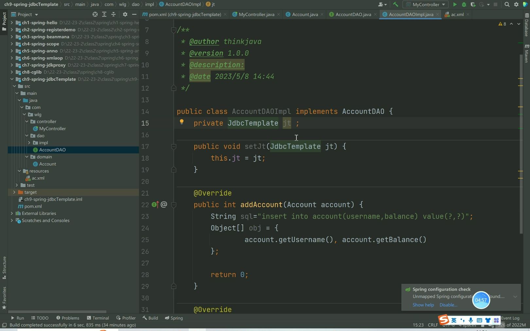The image size is (530, 331).
Task: Open the Event Log
Action: click(510, 318)
